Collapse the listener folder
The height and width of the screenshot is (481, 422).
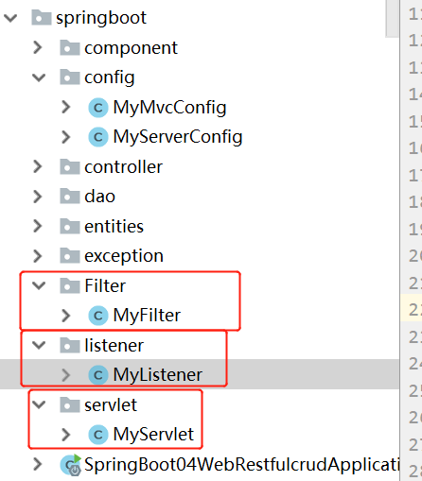pyautogui.click(x=39, y=345)
